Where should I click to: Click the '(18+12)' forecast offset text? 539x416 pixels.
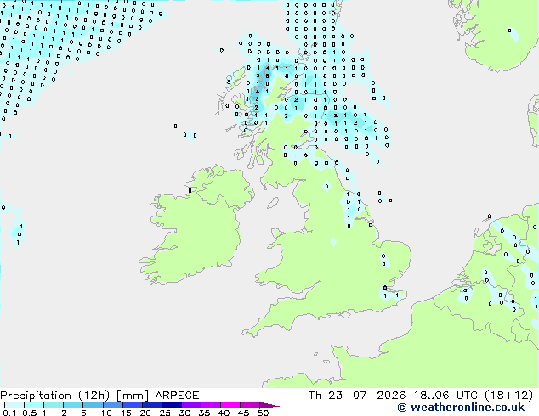pyautogui.click(x=508, y=396)
